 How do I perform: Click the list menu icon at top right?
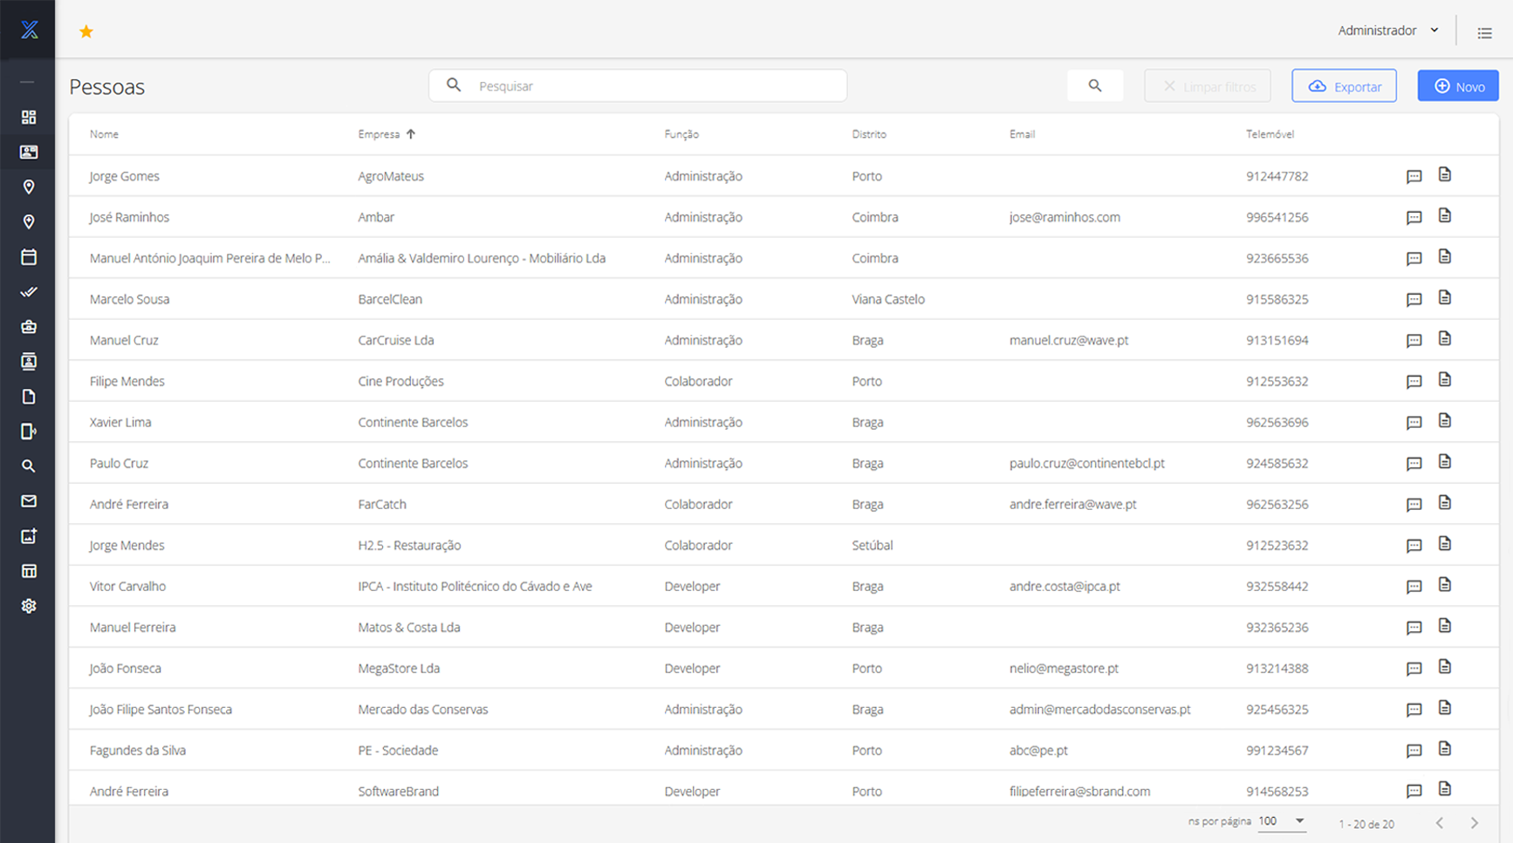coord(1484,33)
